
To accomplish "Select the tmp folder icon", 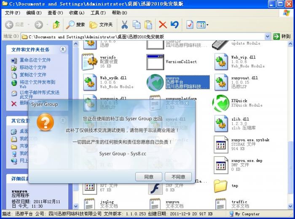I will 220,186.
